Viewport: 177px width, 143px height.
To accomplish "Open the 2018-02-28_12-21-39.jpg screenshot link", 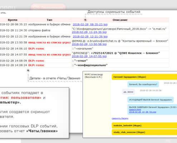I will tap(90, 36).
